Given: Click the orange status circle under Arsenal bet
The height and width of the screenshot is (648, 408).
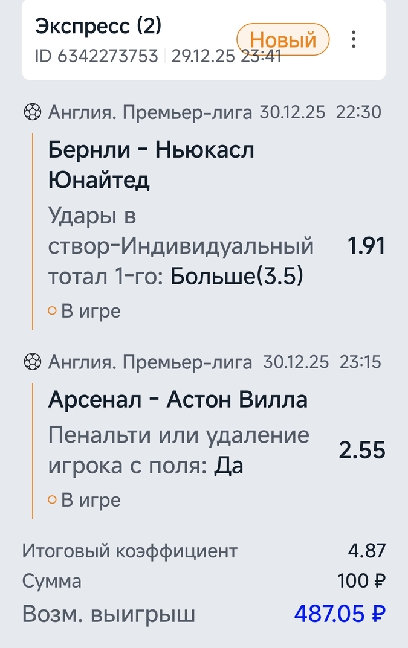Looking at the screenshot, I should (x=52, y=500).
